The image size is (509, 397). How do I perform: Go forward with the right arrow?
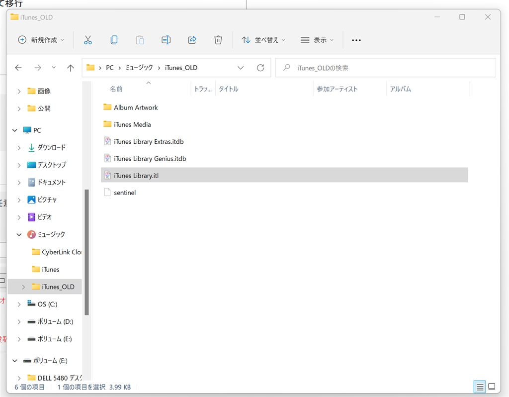coord(38,68)
